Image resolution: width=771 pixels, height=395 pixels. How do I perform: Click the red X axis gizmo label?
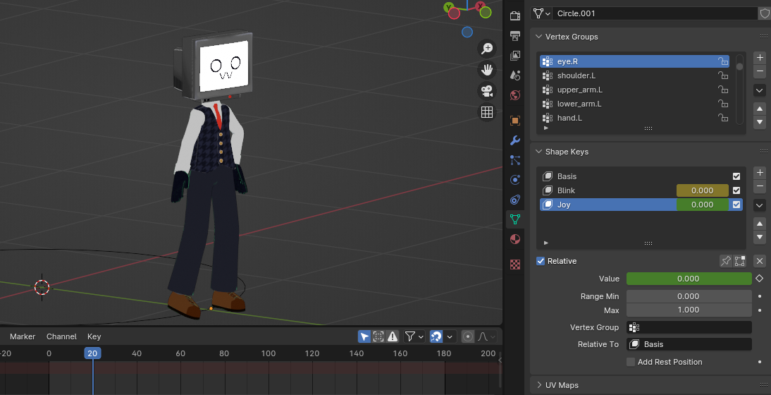click(481, 6)
